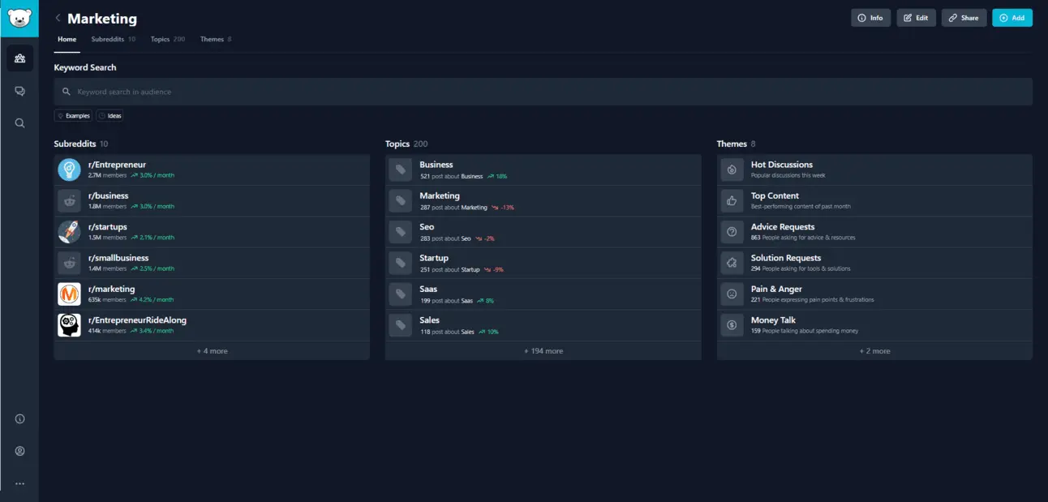Go back using the arrow beside Marketing
The image size is (1048, 502).
pyautogui.click(x=58, y=18)
